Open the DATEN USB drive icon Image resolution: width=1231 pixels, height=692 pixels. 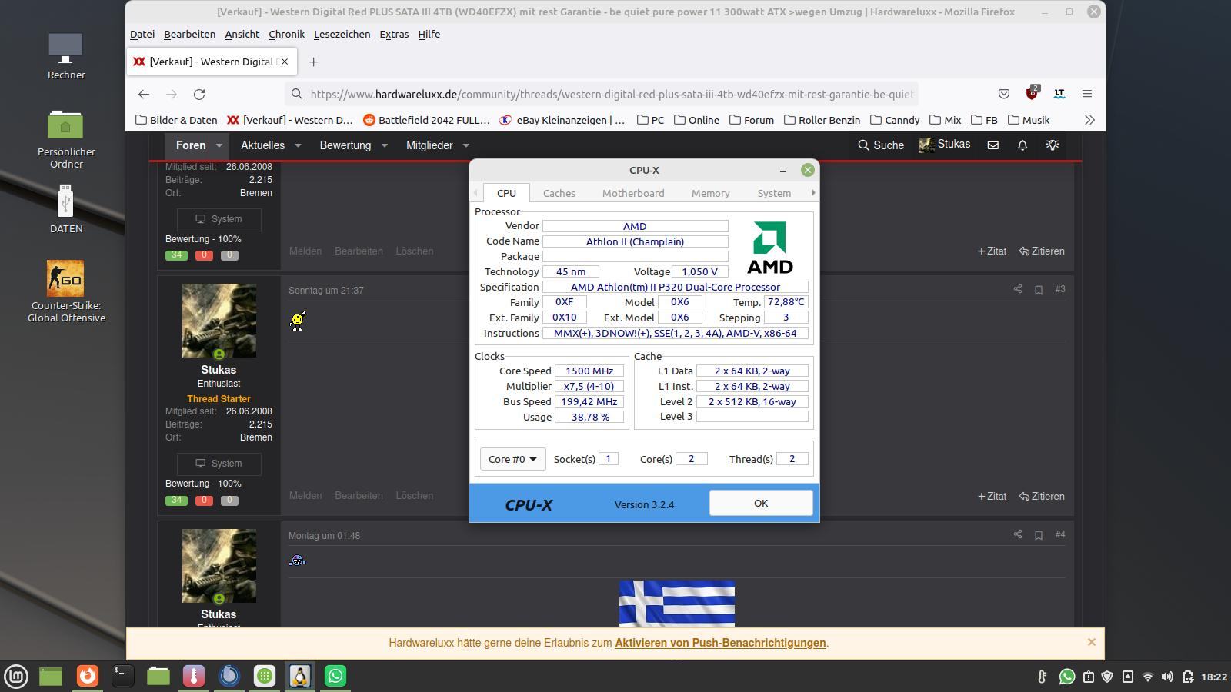(65, 208)
